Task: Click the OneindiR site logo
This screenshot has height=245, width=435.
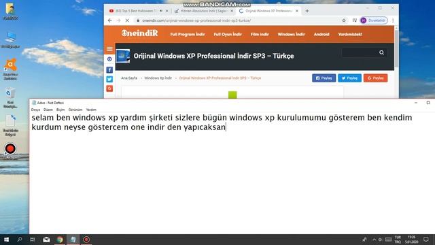Action: click(139, 33)
